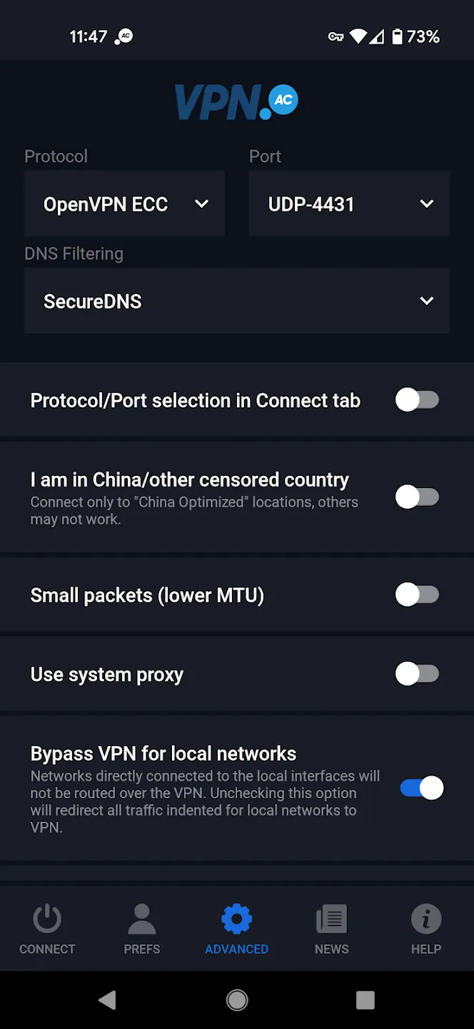
Task: Open Prefs via the person icon
Action: coord(141,919)
